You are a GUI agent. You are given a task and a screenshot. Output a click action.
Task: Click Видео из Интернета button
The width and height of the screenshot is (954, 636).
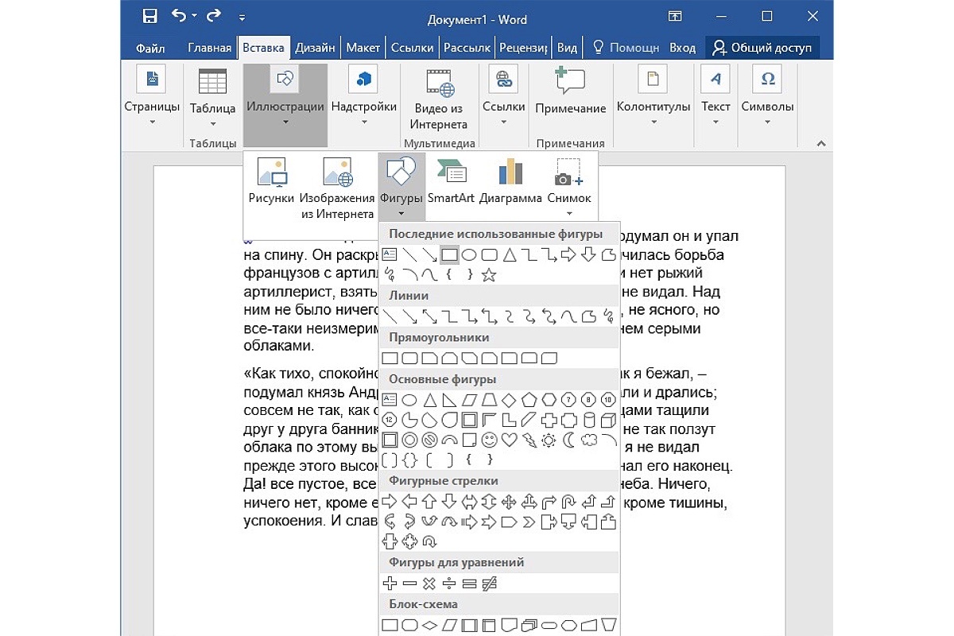[439, 99]
